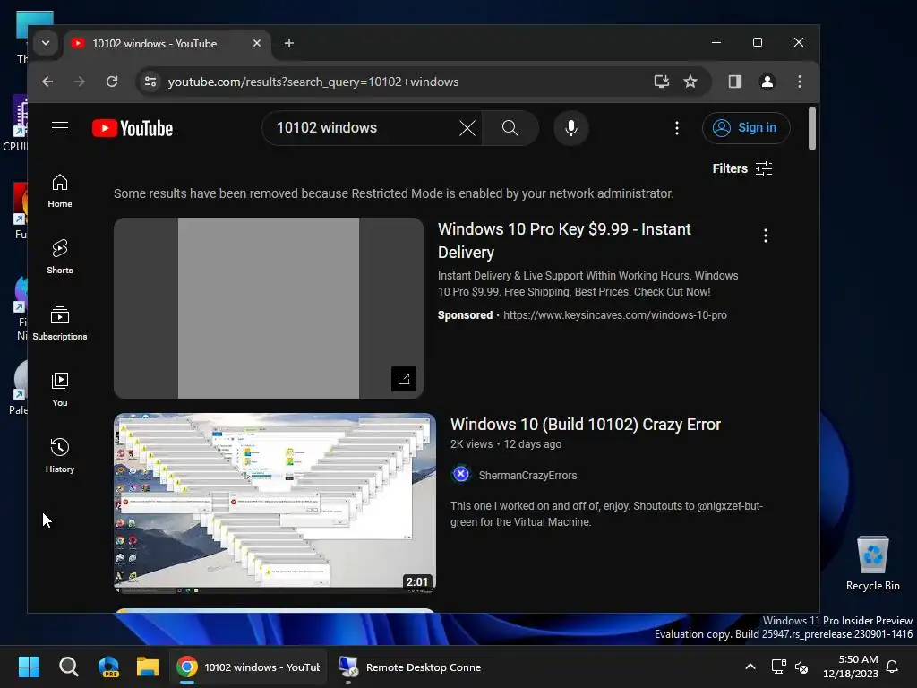Image resolution: width=917 pixels, height=688 pixels.
Task: Run search with magnifying glass button
Action: tap(510, 127)
